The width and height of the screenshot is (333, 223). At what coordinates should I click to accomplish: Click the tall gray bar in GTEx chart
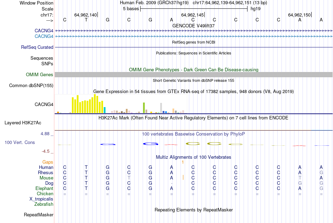161,108
